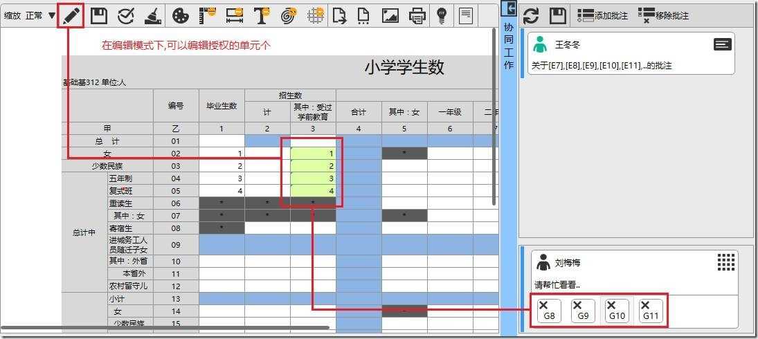Screen dimensions: 758x339
Task: Click 添加批注 to add an annotation
Action: click(602, 15)
